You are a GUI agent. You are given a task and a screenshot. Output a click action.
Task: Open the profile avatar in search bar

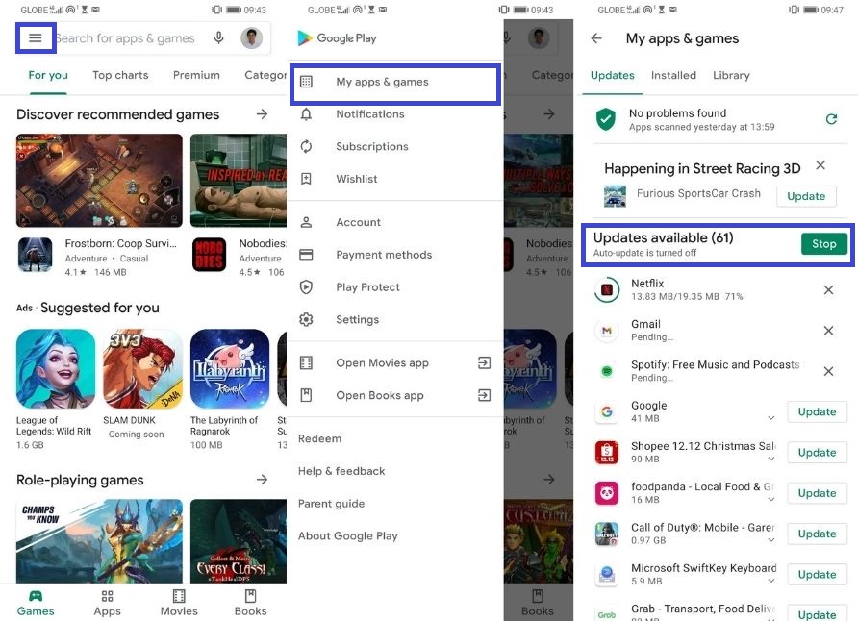tap(251, 38)
